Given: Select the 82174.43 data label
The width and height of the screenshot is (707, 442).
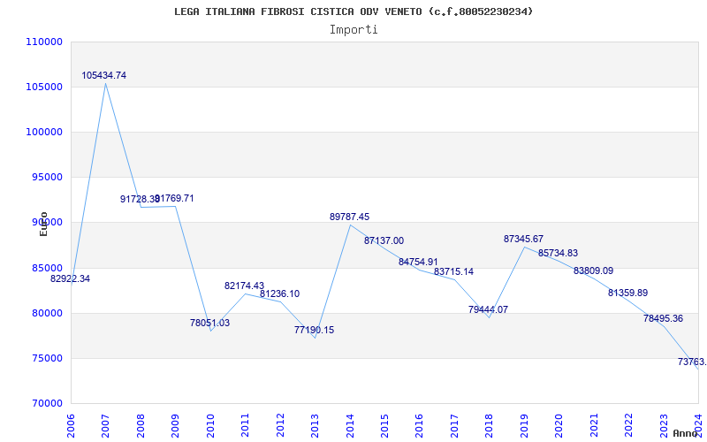Looking at the screenshot, I should coord(245,286).
